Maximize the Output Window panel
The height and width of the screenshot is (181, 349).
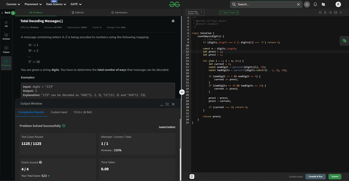[167, 104]
